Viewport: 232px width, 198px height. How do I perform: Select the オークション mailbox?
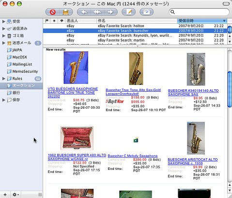21,85
